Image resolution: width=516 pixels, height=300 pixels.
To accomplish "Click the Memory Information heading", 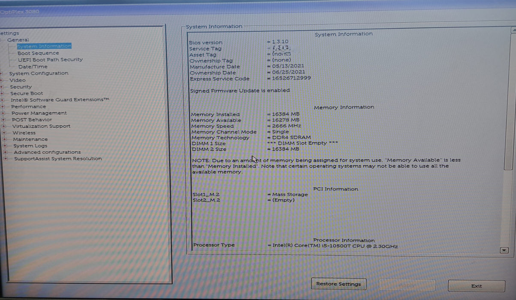I will click(344, 107).
